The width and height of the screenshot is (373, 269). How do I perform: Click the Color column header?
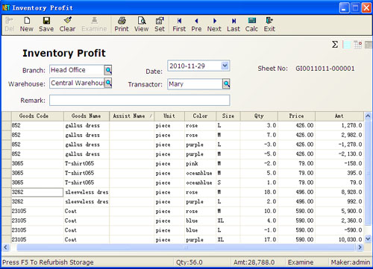(200, 116)
